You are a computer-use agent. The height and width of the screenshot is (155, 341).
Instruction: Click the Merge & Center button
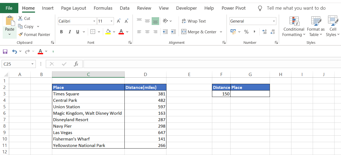pos(199,32)
